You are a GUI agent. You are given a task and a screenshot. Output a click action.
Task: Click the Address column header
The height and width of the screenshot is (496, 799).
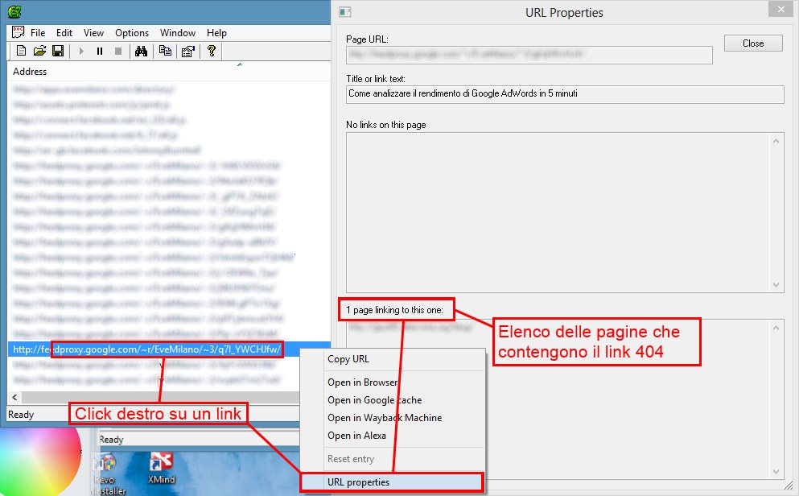pyautogui.click(x=30, y=72)
